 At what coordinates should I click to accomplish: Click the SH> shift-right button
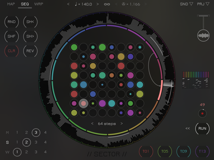click(30, 36)
